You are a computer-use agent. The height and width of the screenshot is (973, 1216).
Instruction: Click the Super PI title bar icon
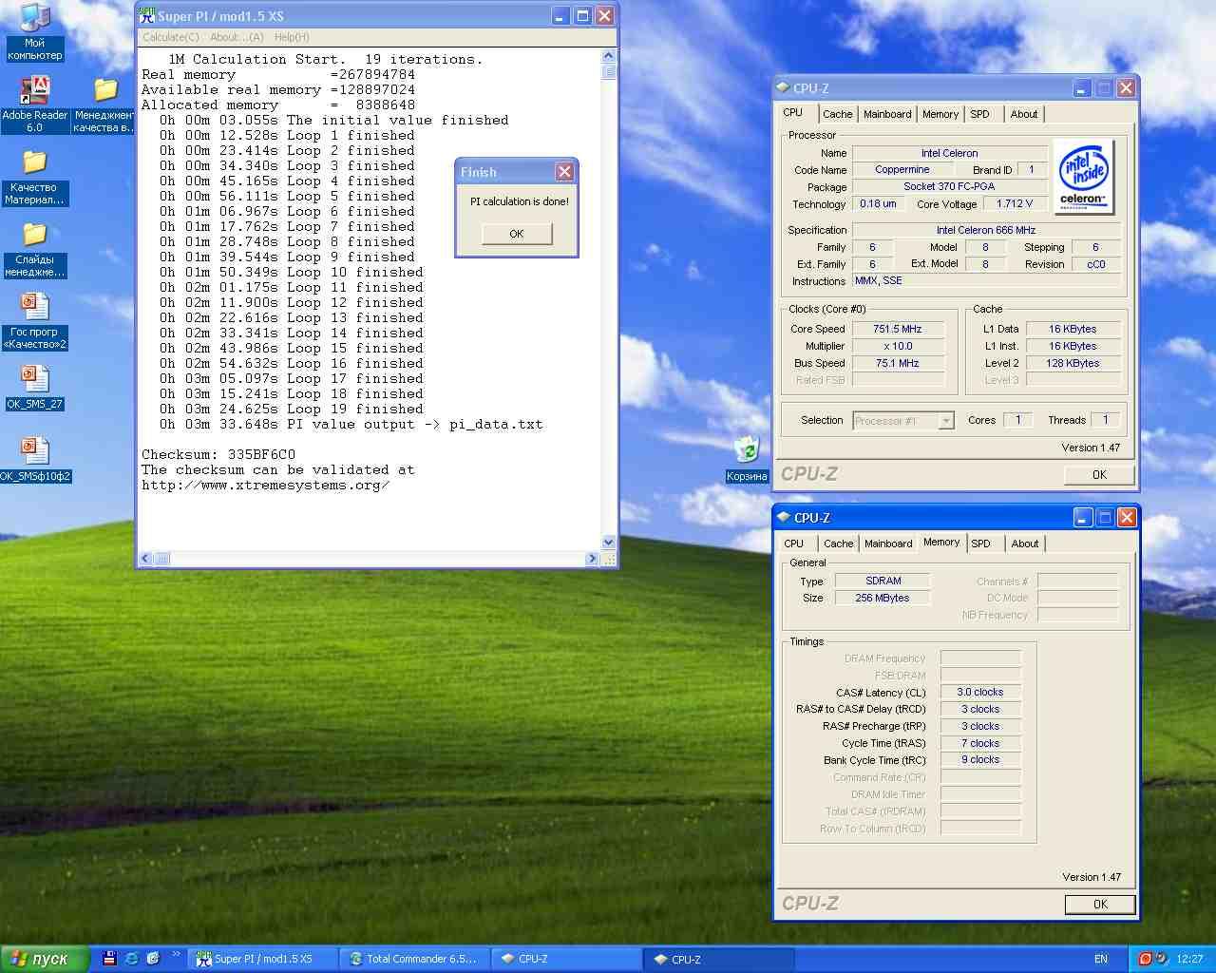(x=147, y=15)
